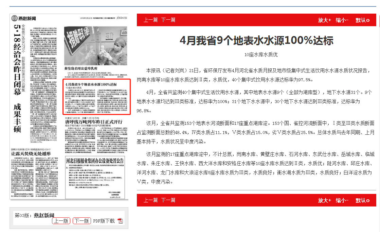This screenshot has height=232, width=380.
Task: Reset font size with top 默认o
Action: point(362,20)
